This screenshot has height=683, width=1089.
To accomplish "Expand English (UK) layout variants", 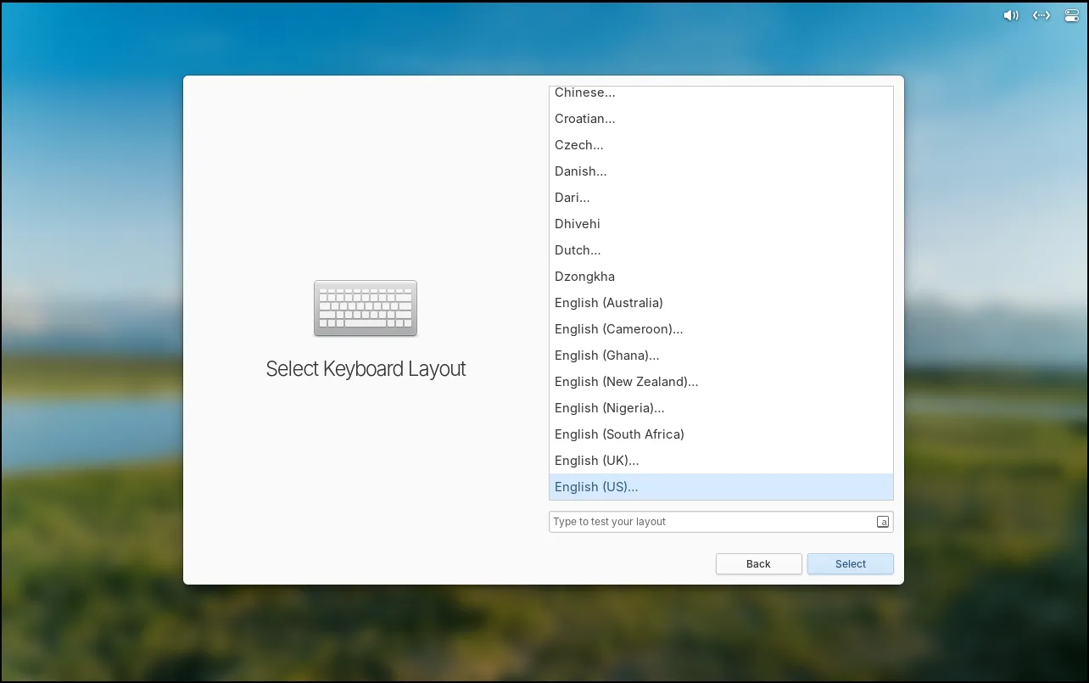I will tap(596, 461).
